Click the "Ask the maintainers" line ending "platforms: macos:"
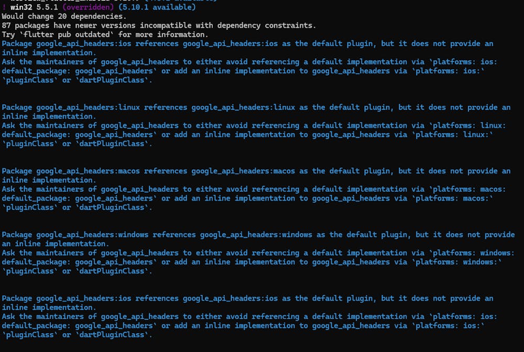 coord(254,190)
